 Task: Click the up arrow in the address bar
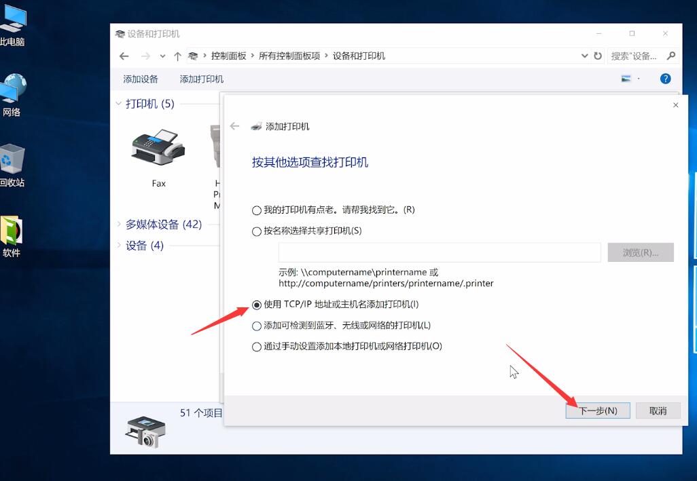point(177,56)
